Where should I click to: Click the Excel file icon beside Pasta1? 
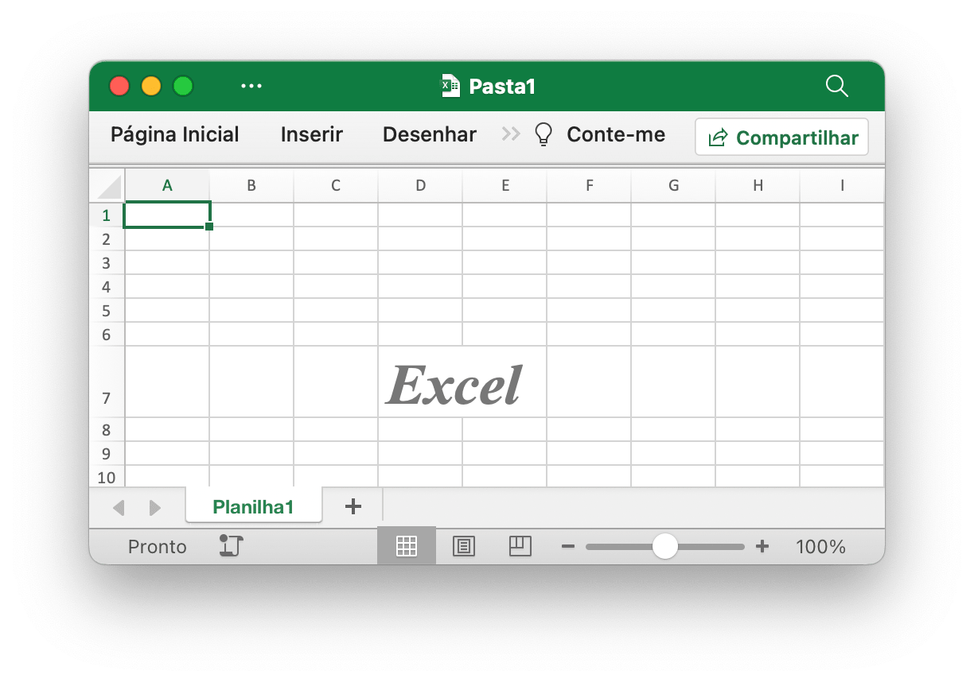(451, 86)
